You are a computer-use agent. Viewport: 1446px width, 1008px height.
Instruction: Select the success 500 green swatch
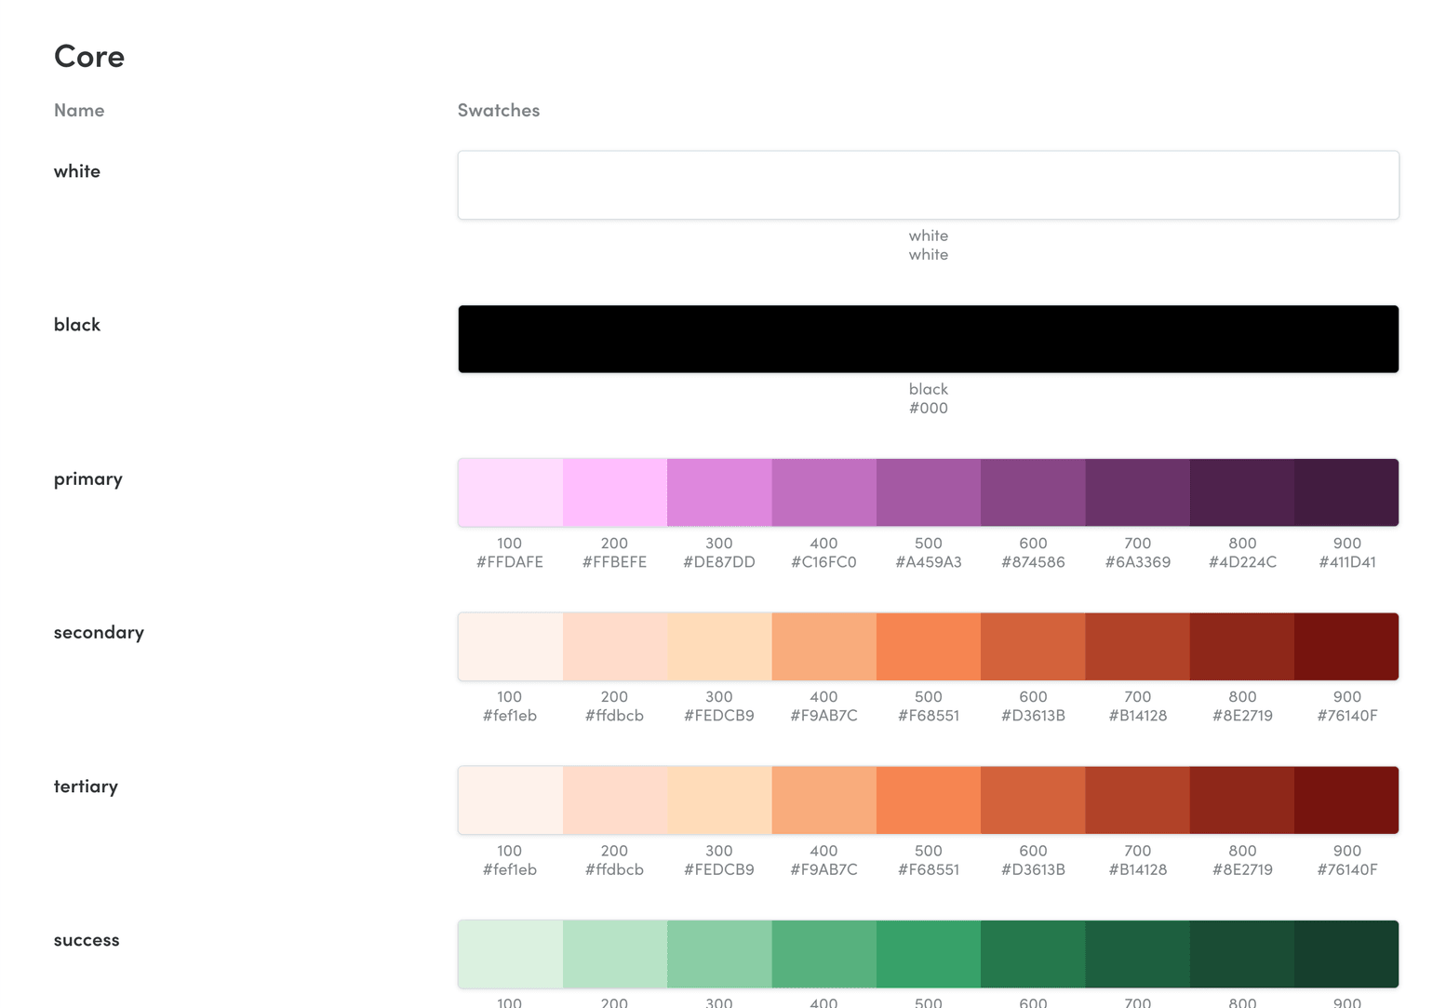[x=929, y=954]
